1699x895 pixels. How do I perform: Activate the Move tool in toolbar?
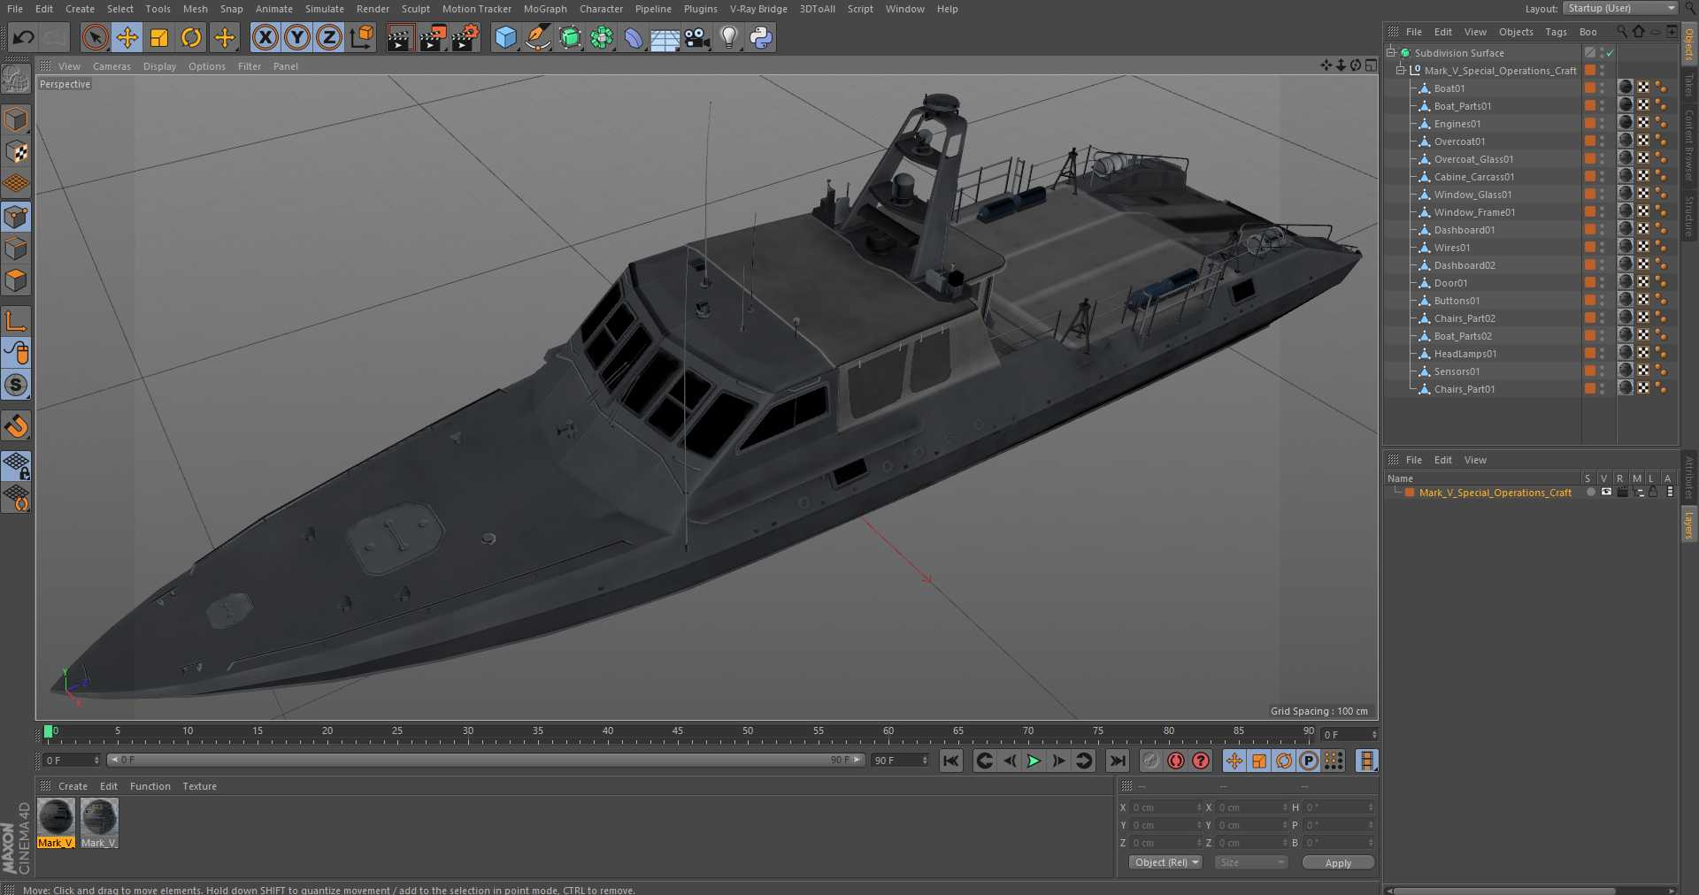click(127, 37)
